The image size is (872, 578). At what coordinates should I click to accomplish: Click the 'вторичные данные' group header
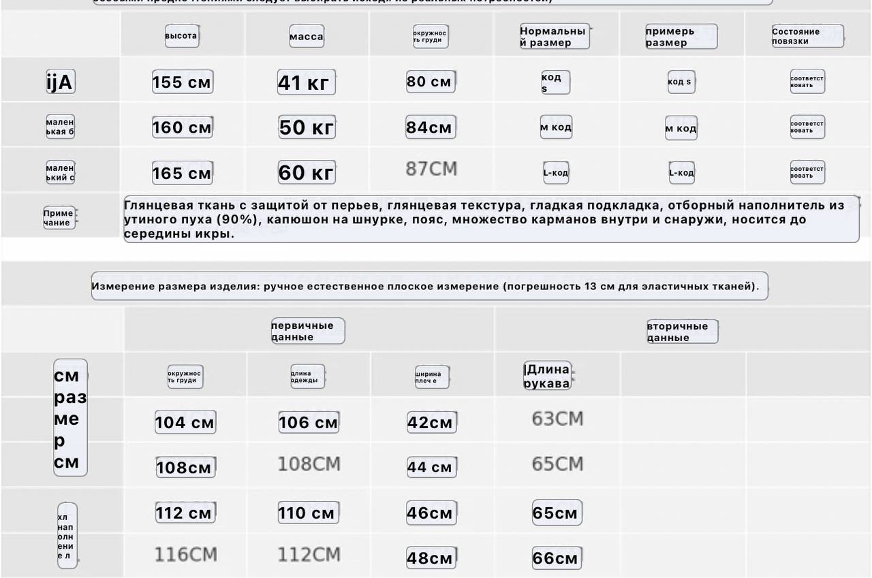pyautogui.click(x=682, y=332)
